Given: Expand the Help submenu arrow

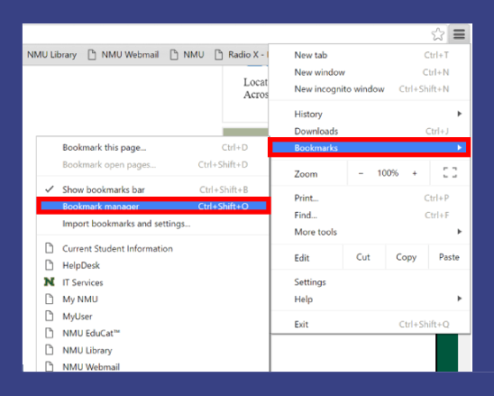Looking at the screenshot, I should (460, 299).
